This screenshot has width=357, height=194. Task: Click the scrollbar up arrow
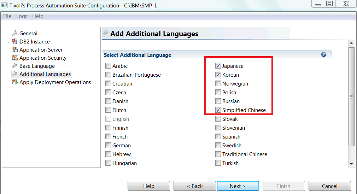pyautogui.click(x=351, y=43)
